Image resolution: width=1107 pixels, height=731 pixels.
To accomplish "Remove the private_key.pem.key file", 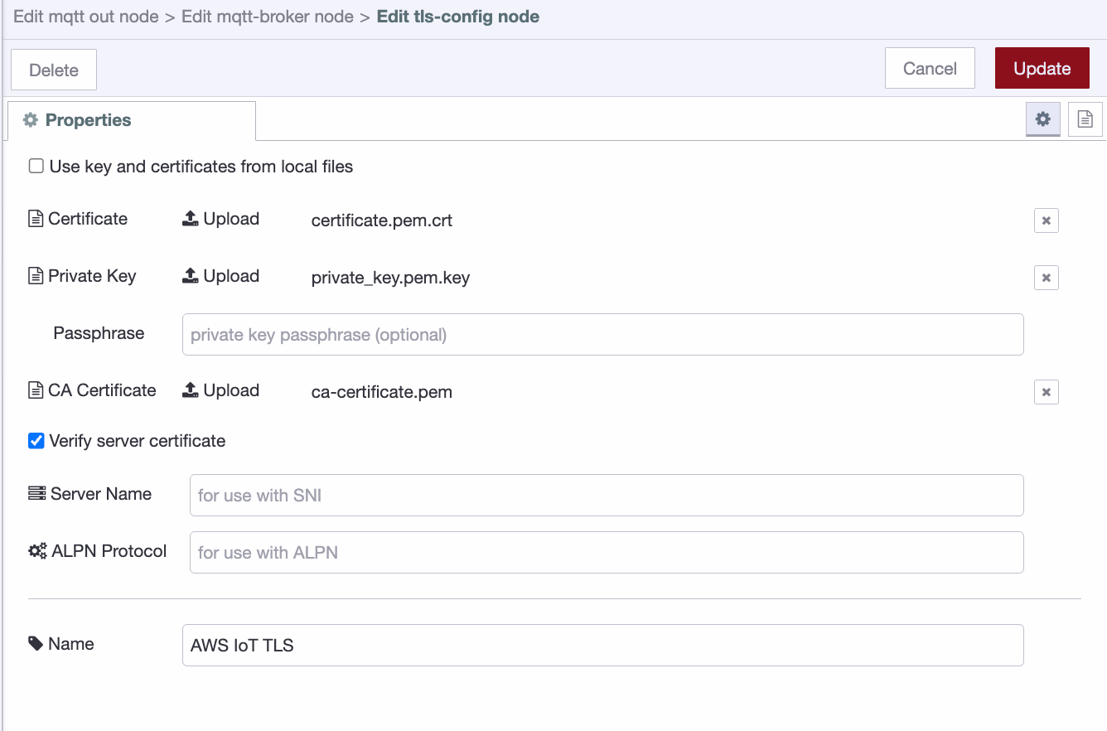I will 1046,277.
